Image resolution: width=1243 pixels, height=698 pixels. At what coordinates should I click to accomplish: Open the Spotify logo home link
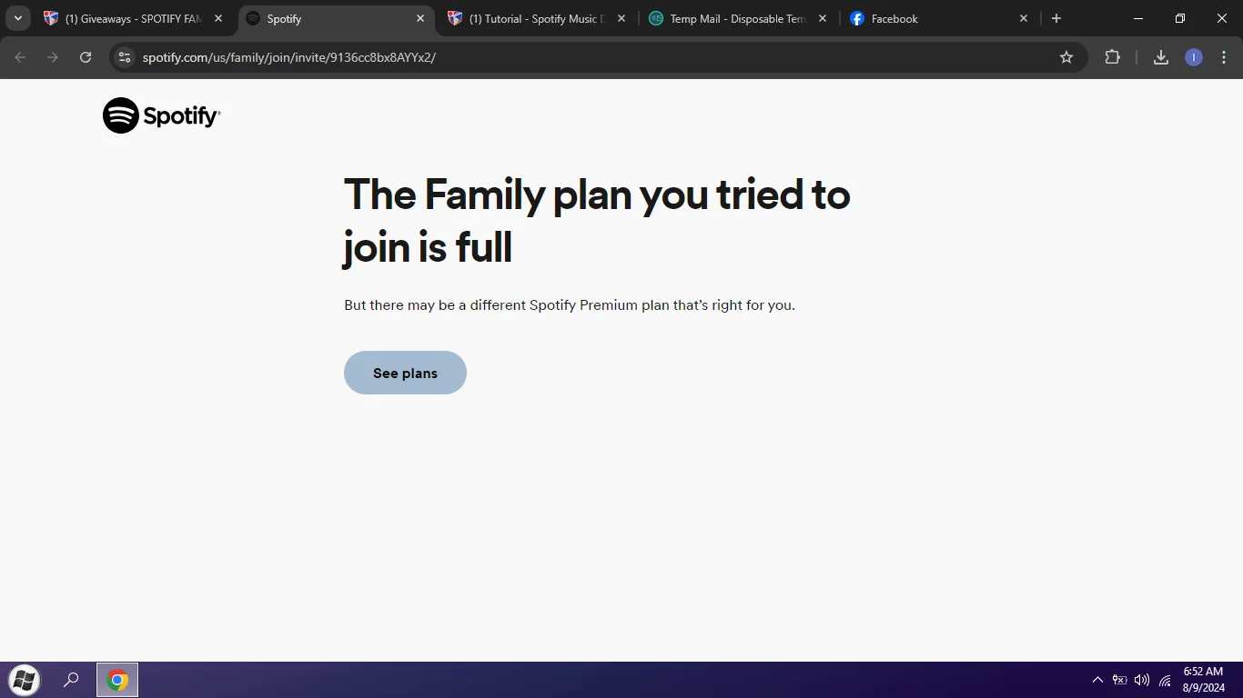(x=162, y=115)
